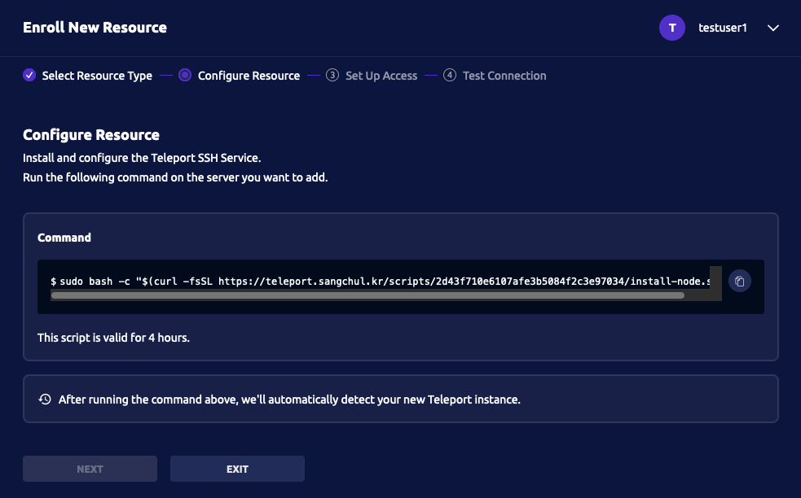Click the 'Enroll New Resource' page title
801x498 pixels.
pyautogui.click(x=95, y=28)
